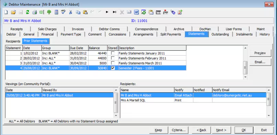Image resolution: width=277 pixels, height=135 pixels.
Task: Click the Print toolbar icon
Action: coord(35,12)
